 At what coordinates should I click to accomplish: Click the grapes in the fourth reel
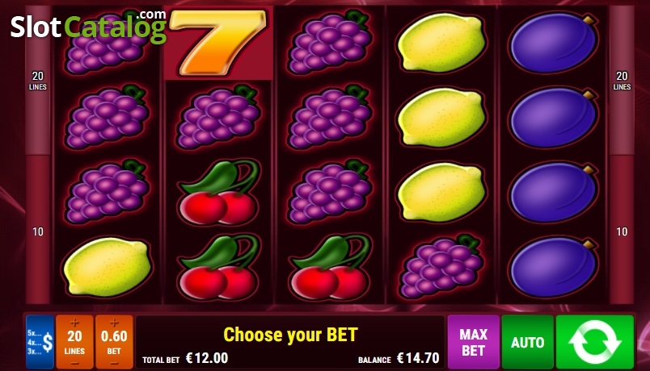pyautogui.click(x=441, y=265)
